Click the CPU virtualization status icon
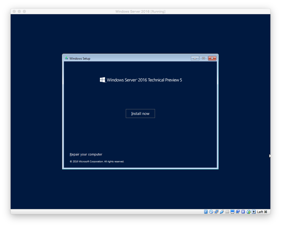 tap(243, 212)
